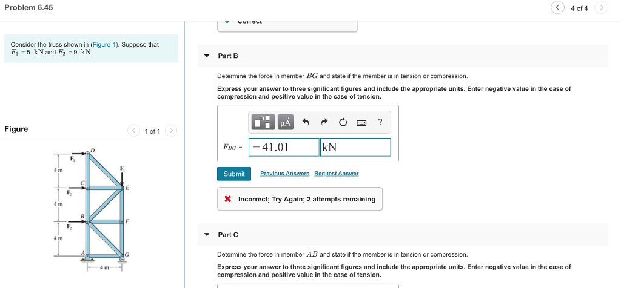
Task: Go to previous problem arrow
Action: tap(558, 8)
